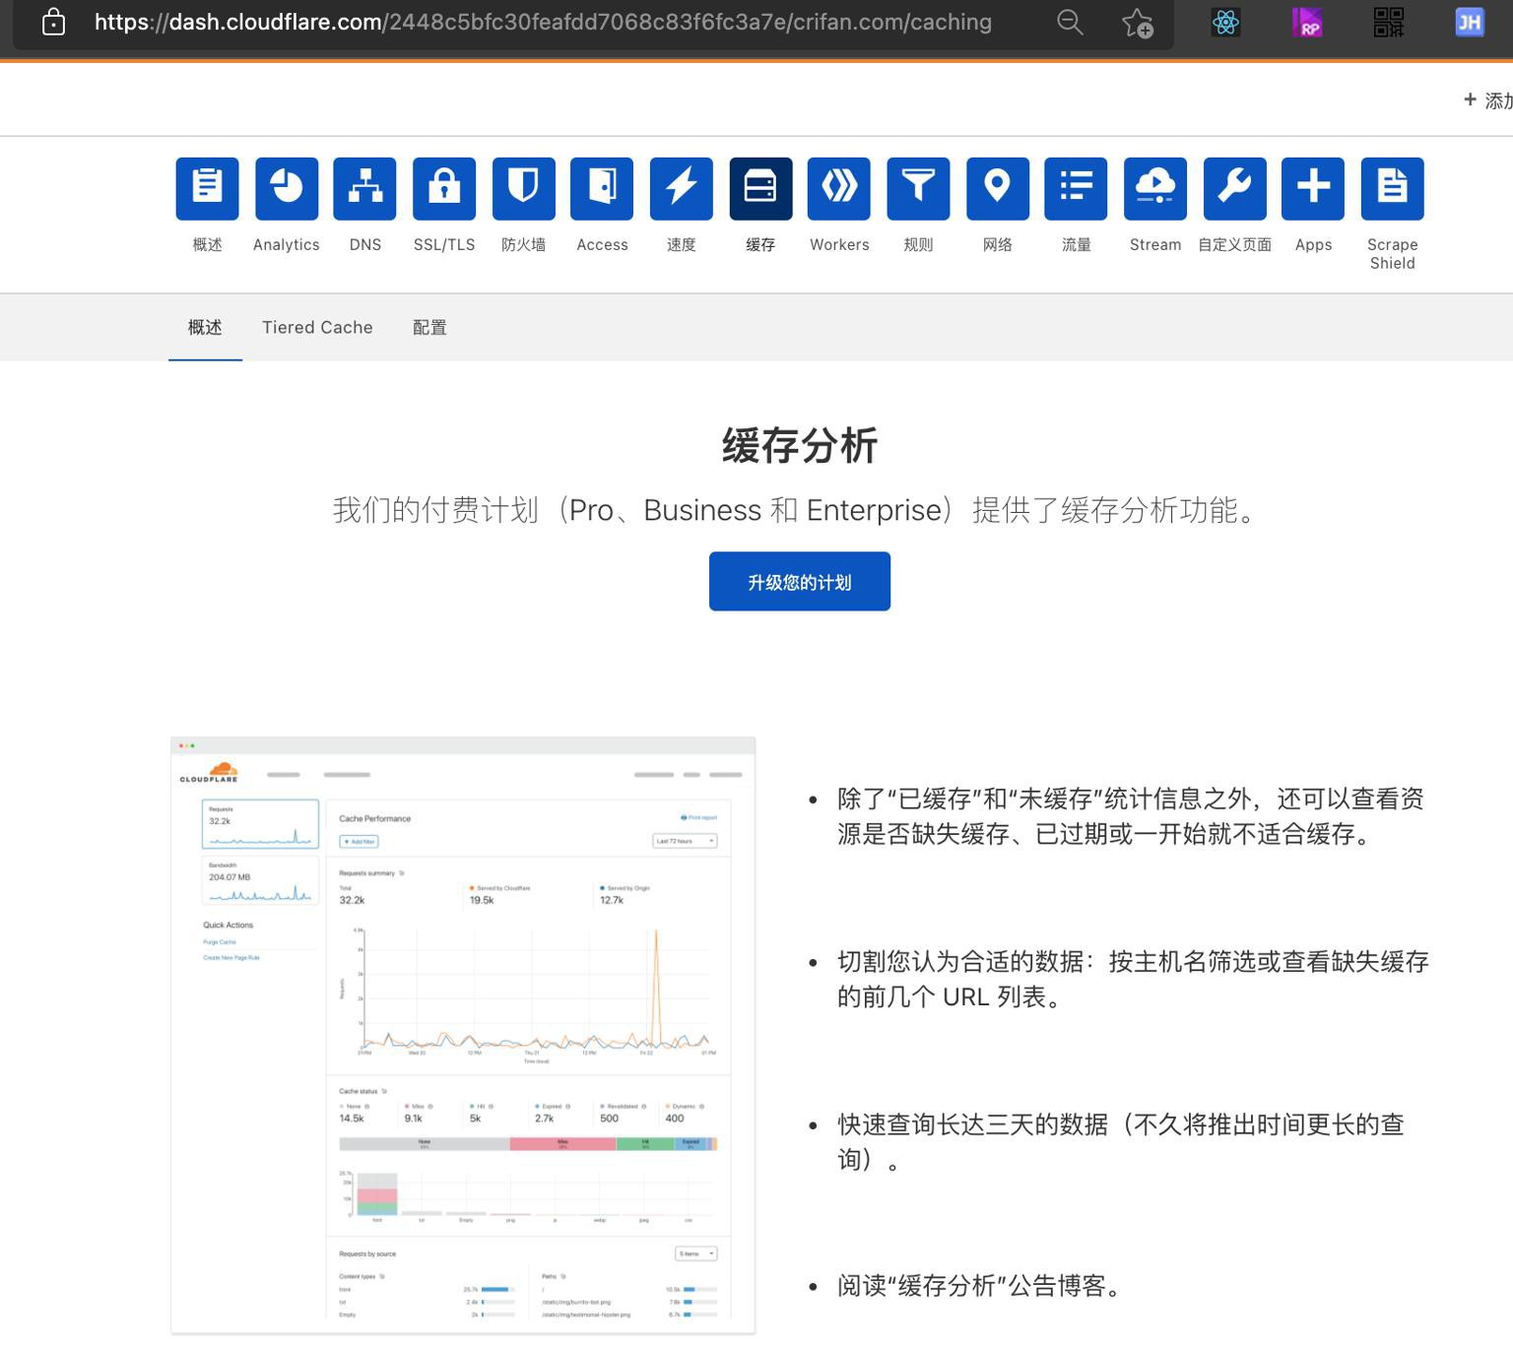1513x1346 pixels.
Task: Click the 自定义页面 text label
Action: tap(1235, 244)
